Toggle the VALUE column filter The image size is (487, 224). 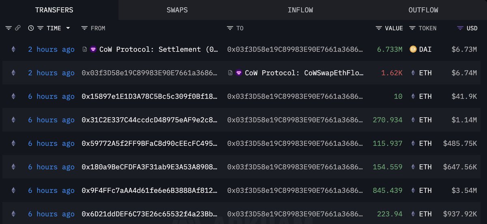[x=379, y=28]
